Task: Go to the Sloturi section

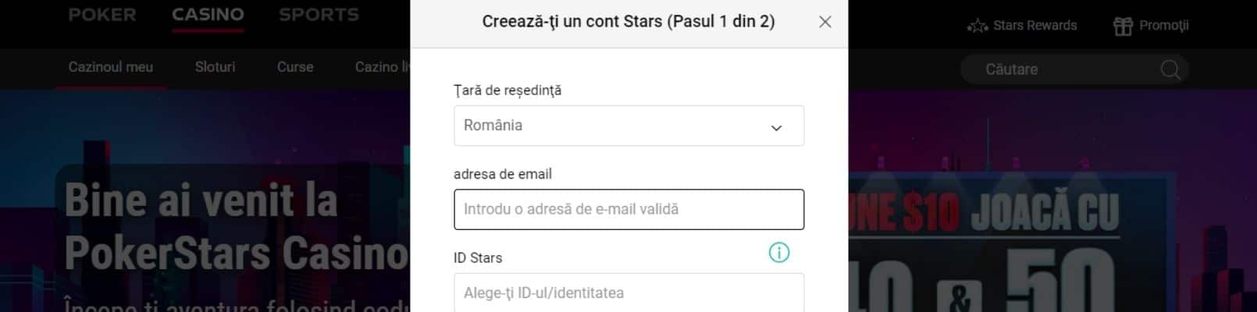Action: [x=215, y=67]
